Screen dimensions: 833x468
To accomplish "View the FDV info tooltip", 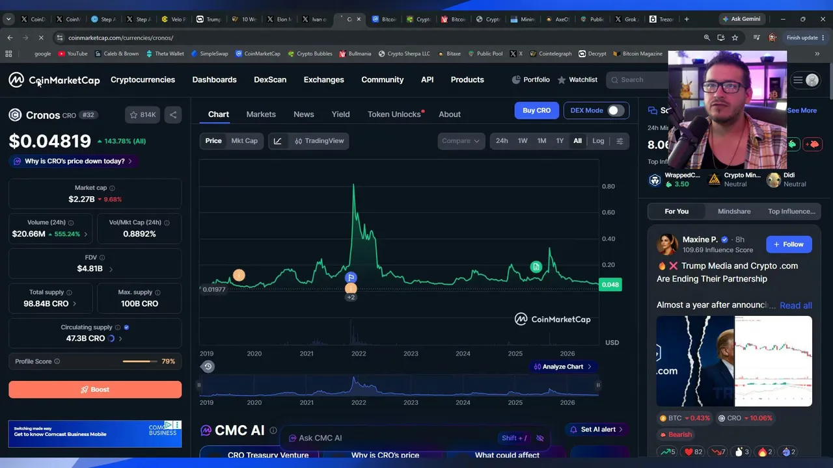I will point(102,257).
